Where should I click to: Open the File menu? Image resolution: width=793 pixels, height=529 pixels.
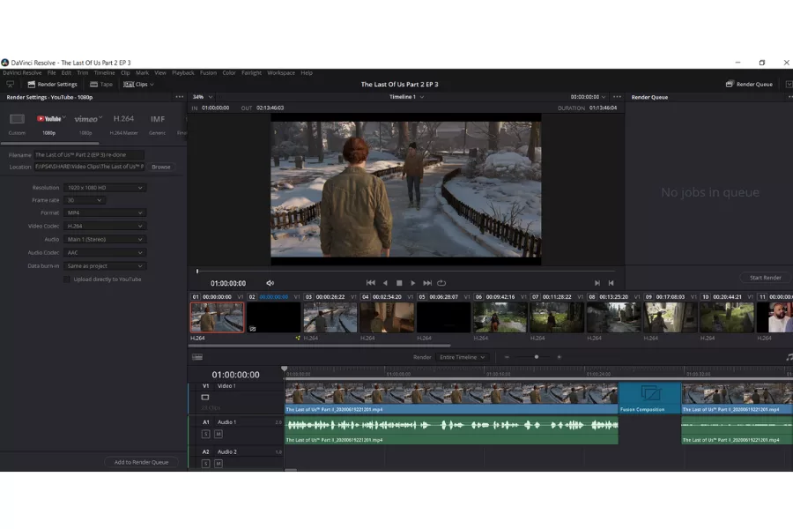[x=52, y=73]
